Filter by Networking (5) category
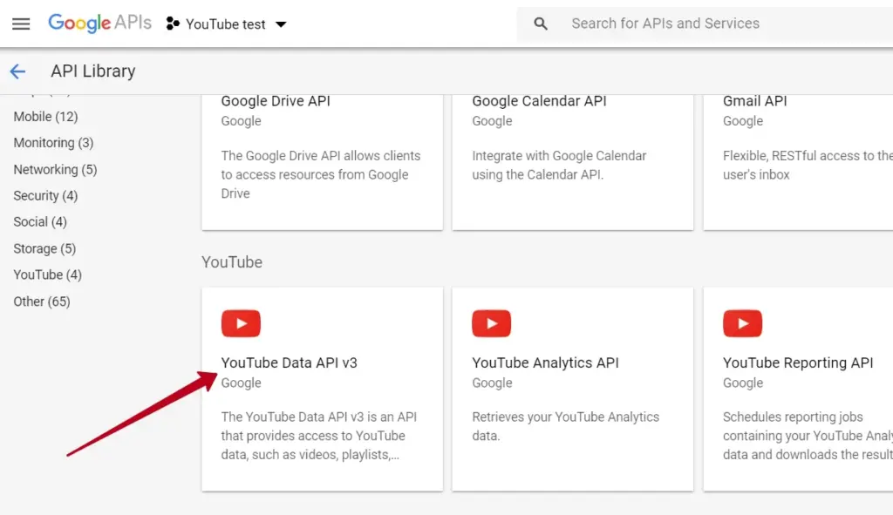 pyautogui.click(x=55, y=170)
